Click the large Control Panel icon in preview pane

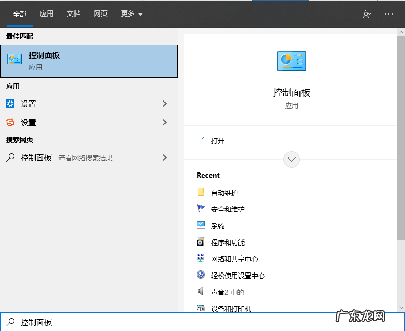pos(292,61)
